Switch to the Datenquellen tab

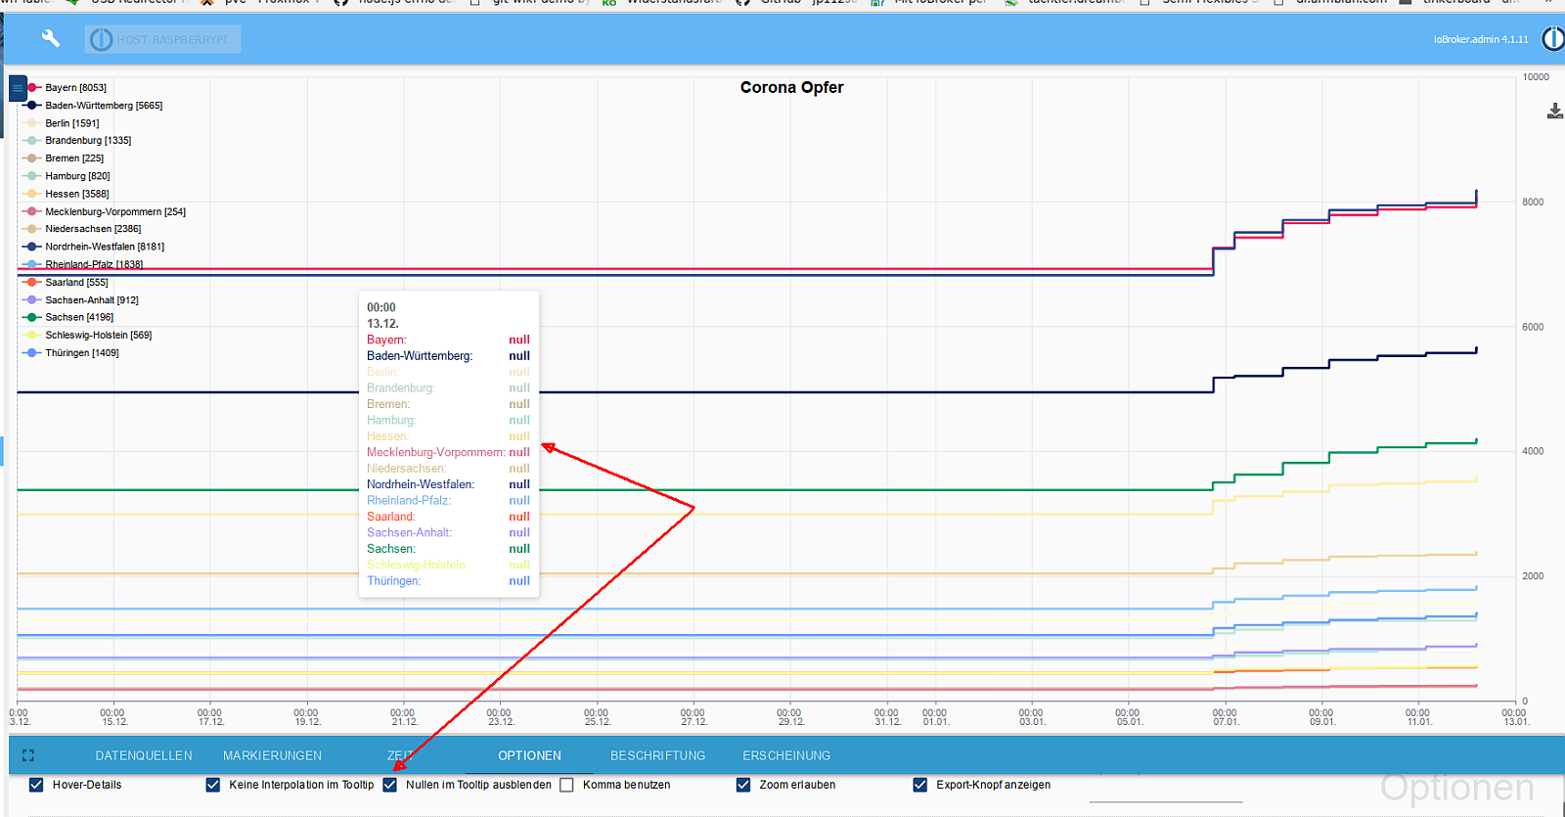click(144, 755)
